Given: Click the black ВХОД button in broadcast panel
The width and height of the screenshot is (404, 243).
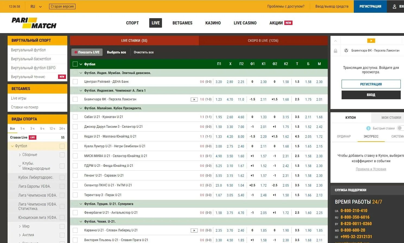Looking at the screenshot, I should click(371, 95).
